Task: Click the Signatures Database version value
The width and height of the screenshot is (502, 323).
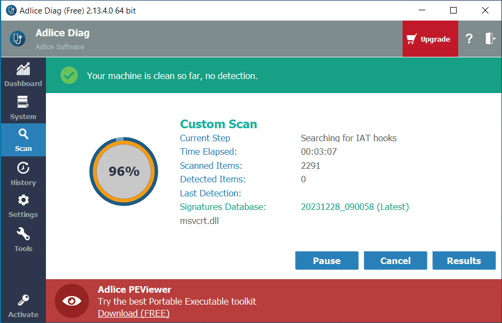Action: click(x=355, y=207)
